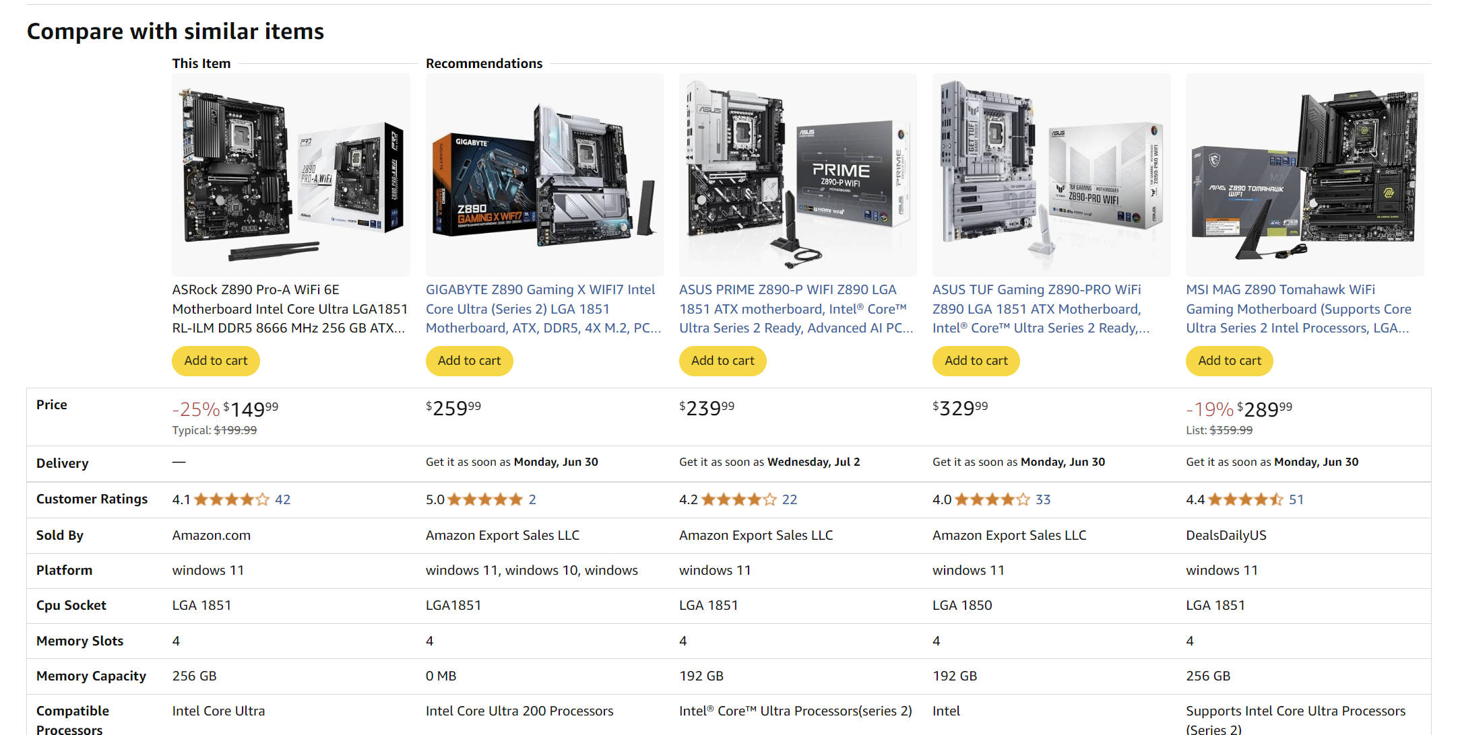Add the GIGABYTE Z890 Gaming X to cart
The width and height of the screenshot is (1458, 735).
(469, 361)
